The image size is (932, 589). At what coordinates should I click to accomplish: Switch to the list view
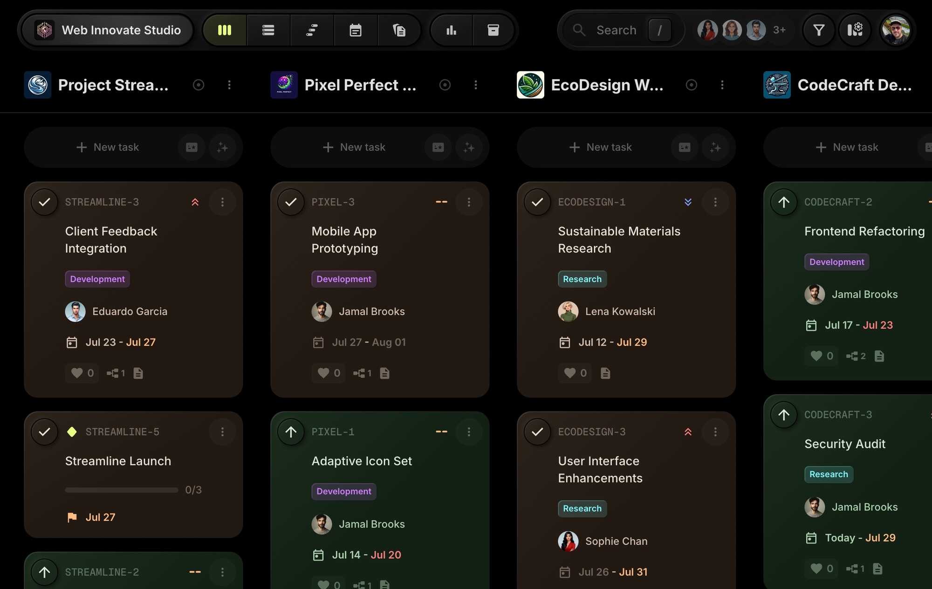pos(268,30)
